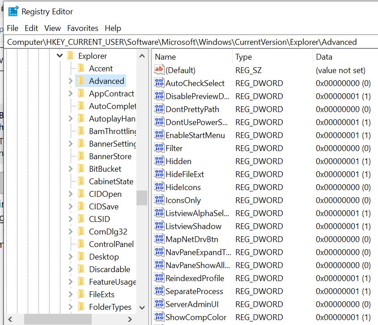
Task: Select the Desktop key
Action: (104, 256)
